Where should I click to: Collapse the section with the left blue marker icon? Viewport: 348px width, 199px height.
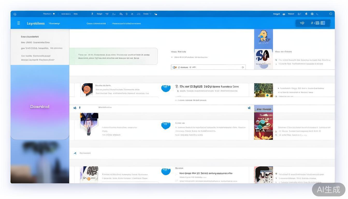pyautogui.click(x=75, y=108)
